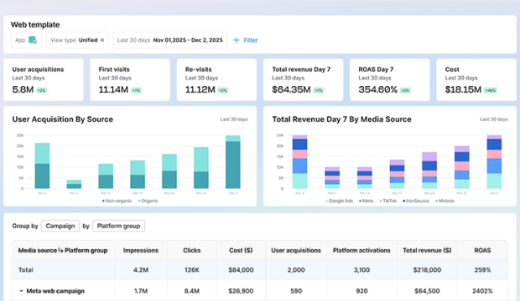Image resolution: width=520 pixels, height=301 pixels.
Task: Sort by Impressions column header
Action: (141, 250)
